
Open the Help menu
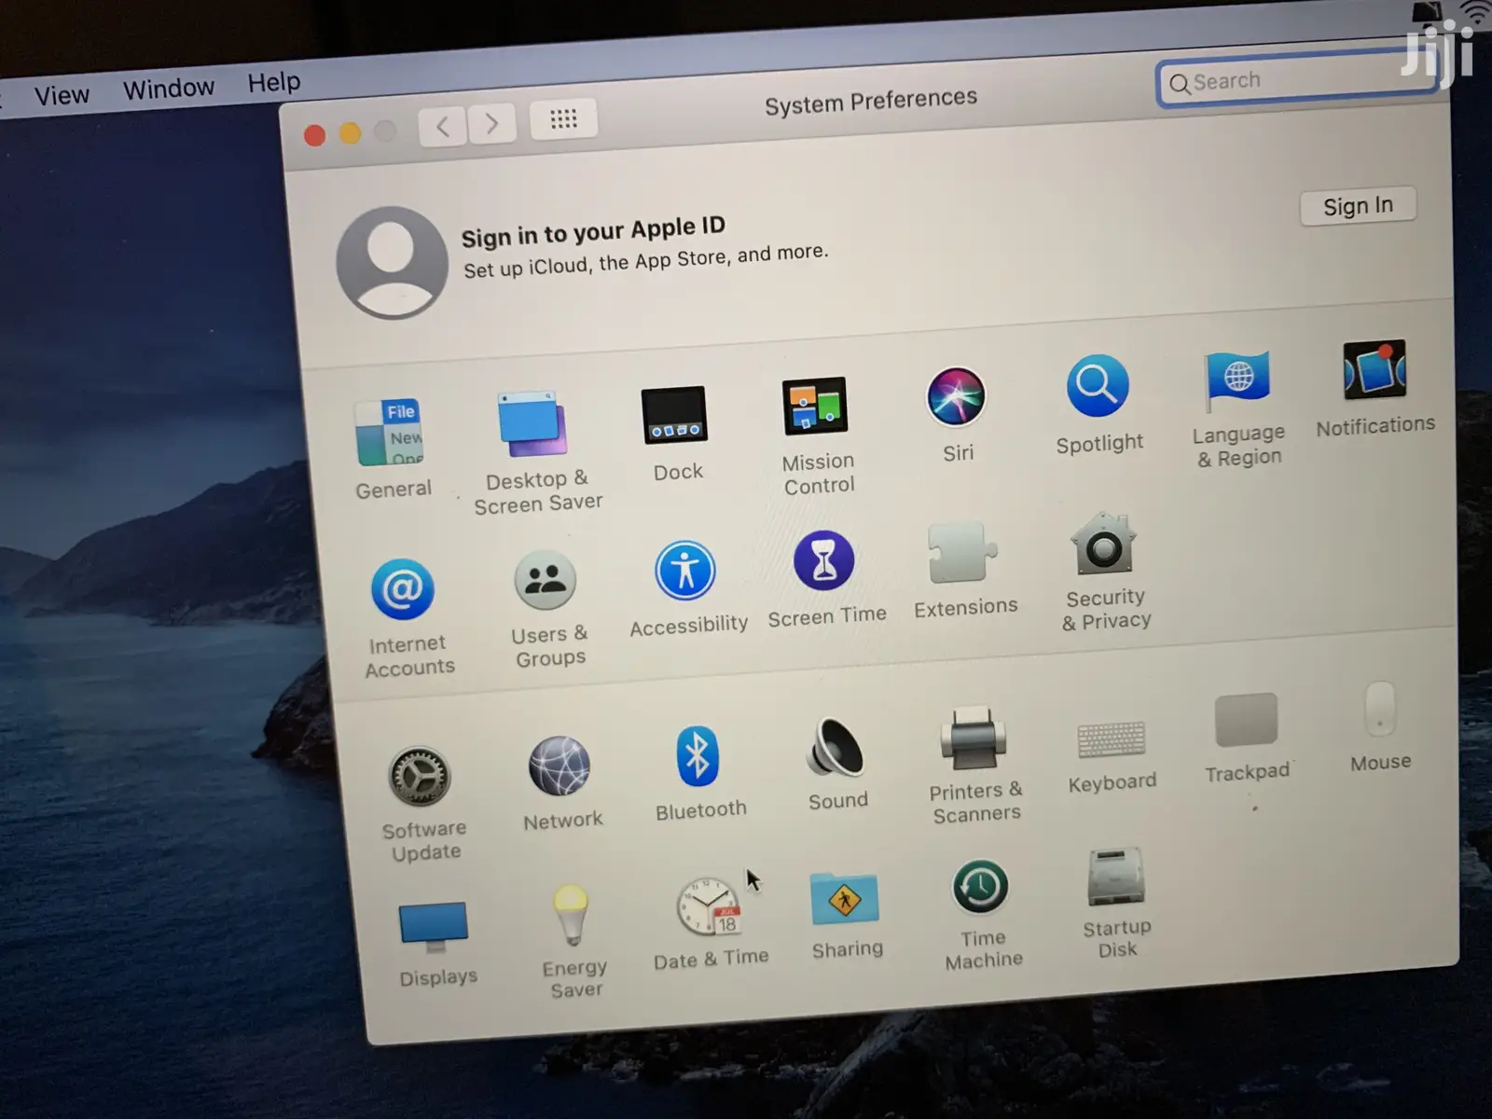[x=274, y=82]
